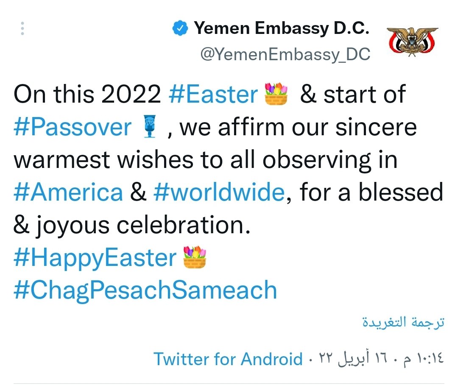
Task: Open the Yemen Embassy D.C. profile name
Action: 282,28
